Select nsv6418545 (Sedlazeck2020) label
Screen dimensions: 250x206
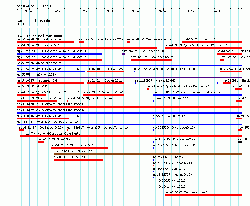click(39, 80)
